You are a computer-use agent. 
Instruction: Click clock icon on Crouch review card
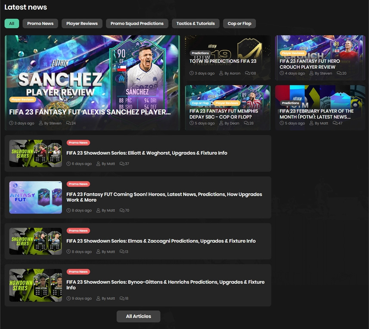(x=282, y=73)
